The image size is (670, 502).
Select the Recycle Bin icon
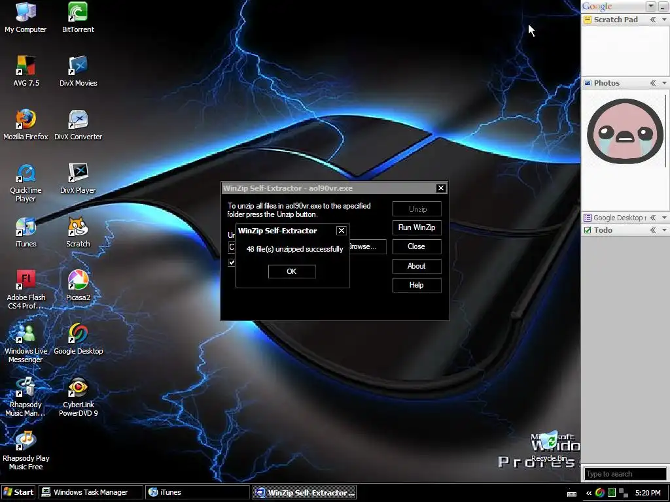(549, 446)
